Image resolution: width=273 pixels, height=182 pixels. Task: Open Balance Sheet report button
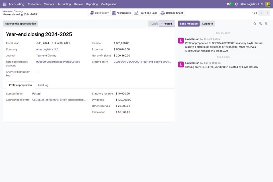click(x=172, y=13)
